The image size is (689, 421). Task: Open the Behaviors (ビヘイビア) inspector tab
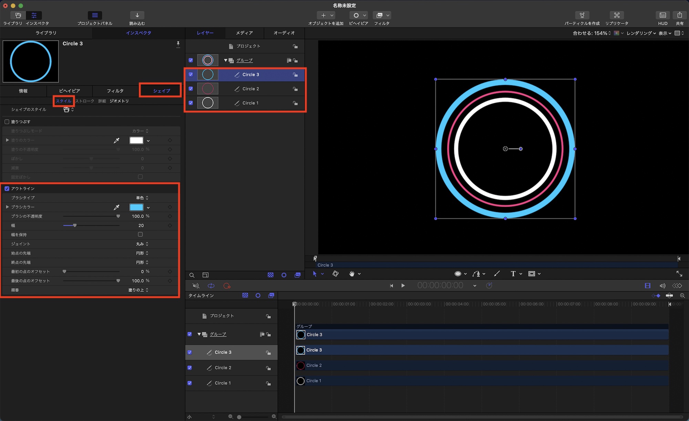pyautogui.click(x=70, y=91)
